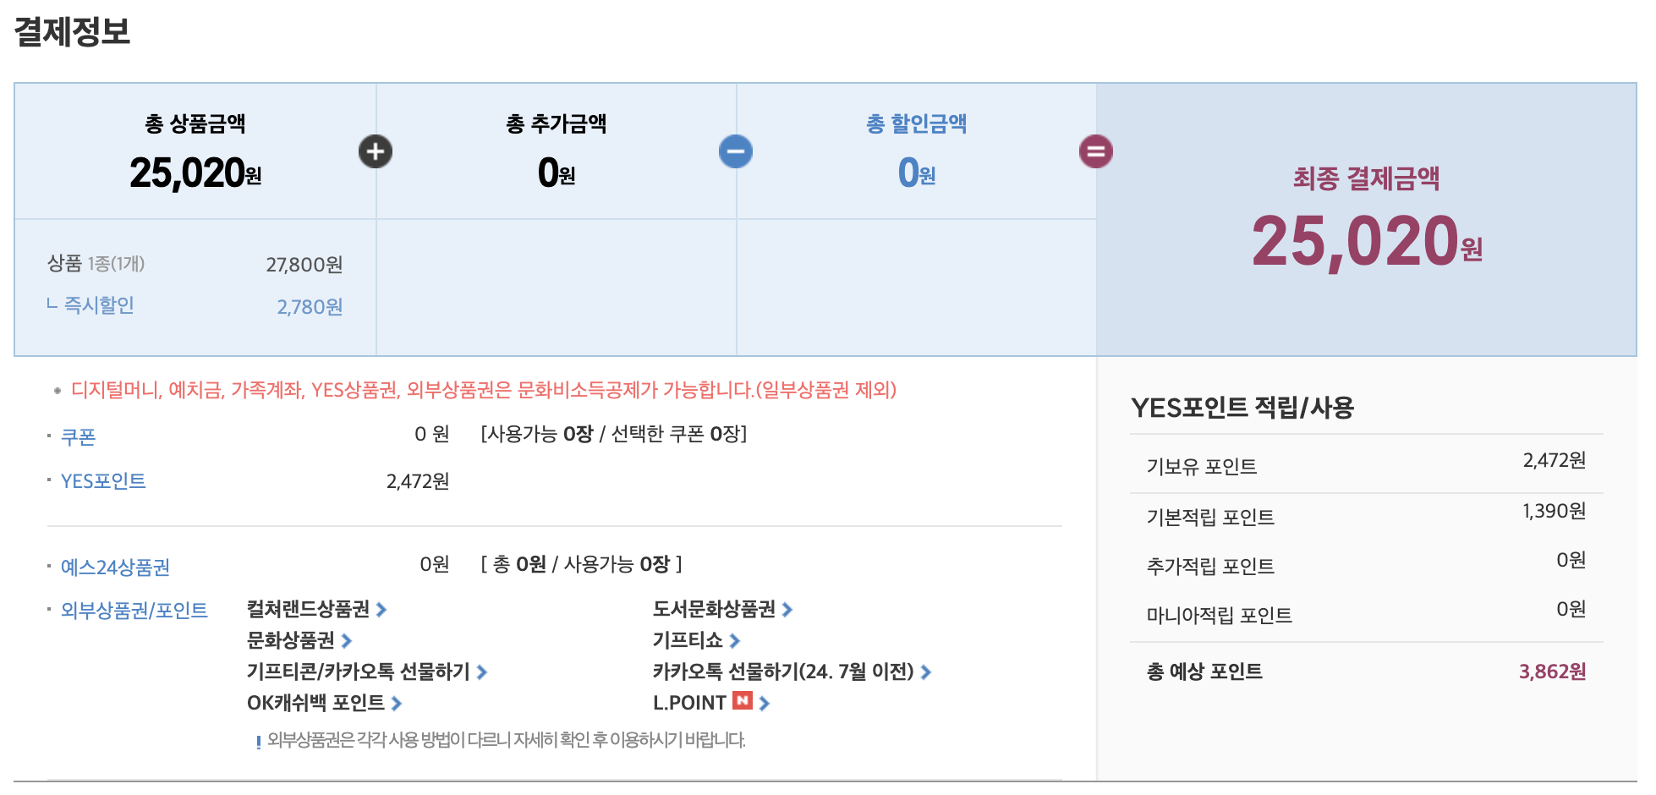The height and width of the screenshot is (795, 1656).
Task: Expand the L.POINT chevron
Action: (x=765, y=701)
